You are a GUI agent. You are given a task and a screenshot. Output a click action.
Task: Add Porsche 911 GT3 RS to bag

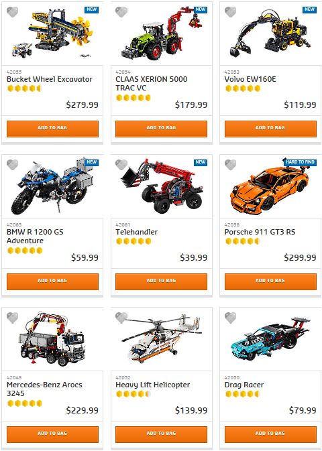(x=270, y=281)
